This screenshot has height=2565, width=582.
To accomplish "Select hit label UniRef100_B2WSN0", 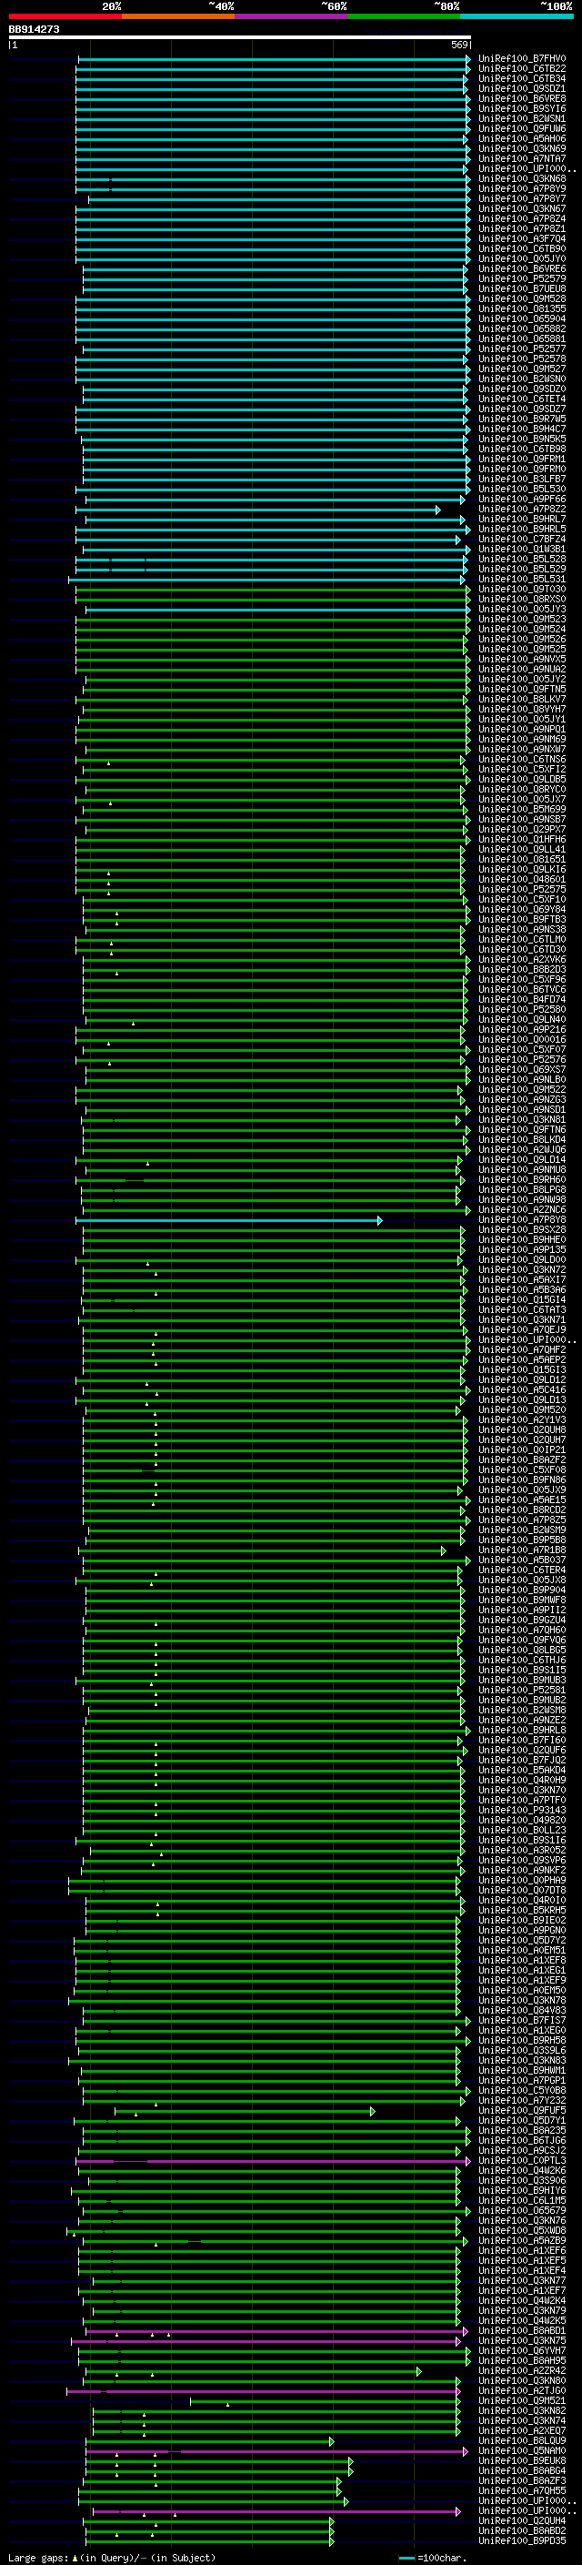I will click(x=522, y=379).
